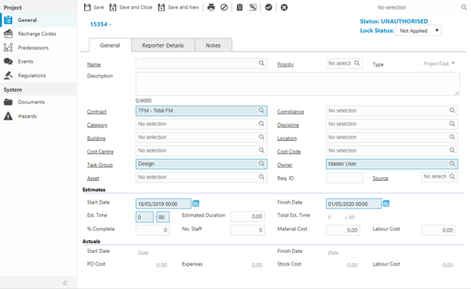Click Save and Close
471x289 pixels.
[131, 7]
